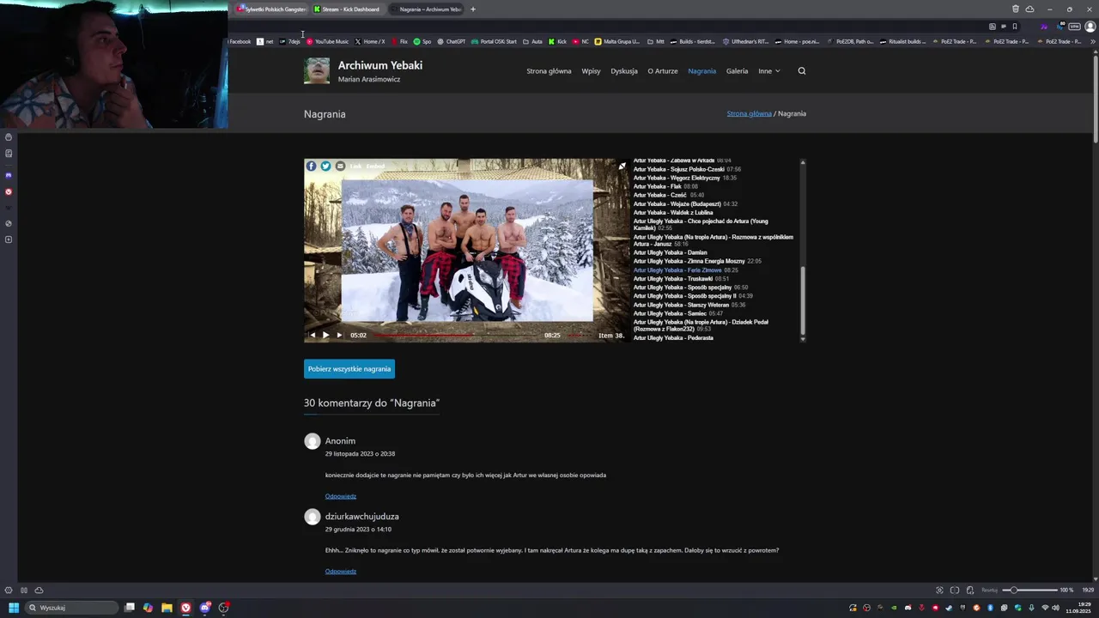Select playlist track Sojusz Polsko-Czeski

pos(687,169)
